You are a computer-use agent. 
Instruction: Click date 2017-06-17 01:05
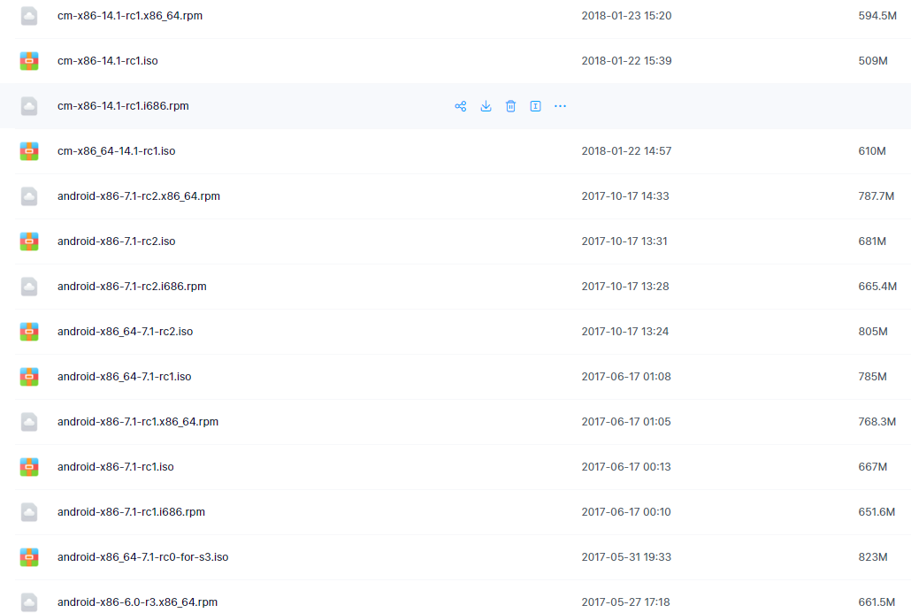pyautogui.click(x=626, y=422)
